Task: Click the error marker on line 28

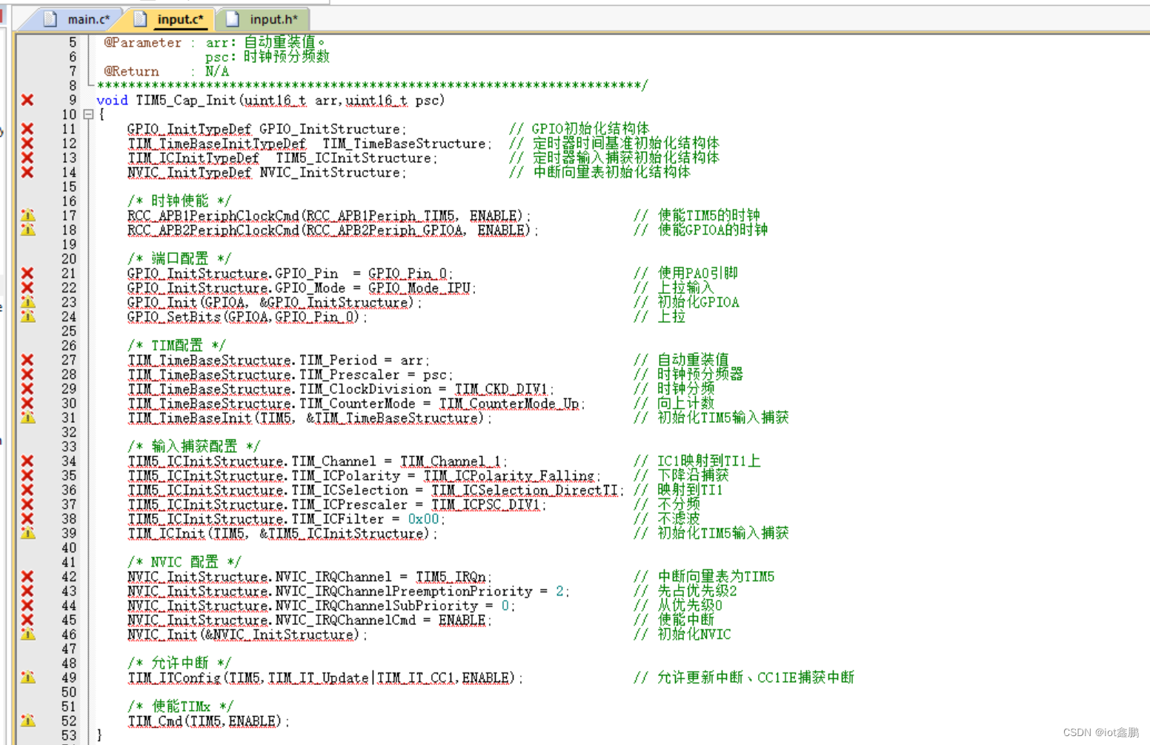Action: pos(27,375)
